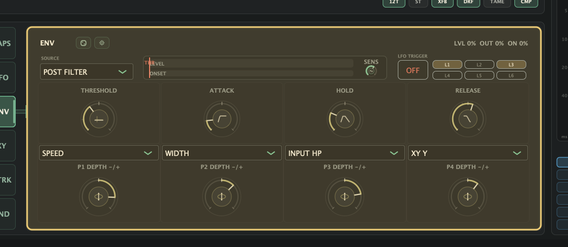The image size is (568, 247).
Task: Toggle LFO trigger L1
Action: point(447,64)
